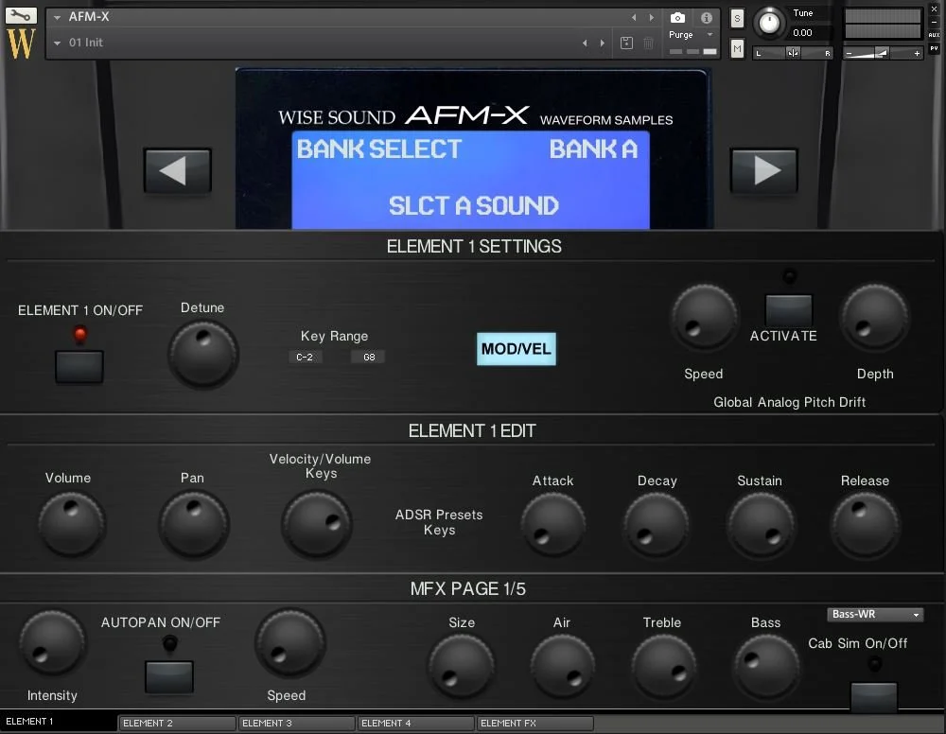Click the Tune knob
946x734 pixels.
click(x=769, y=23)
